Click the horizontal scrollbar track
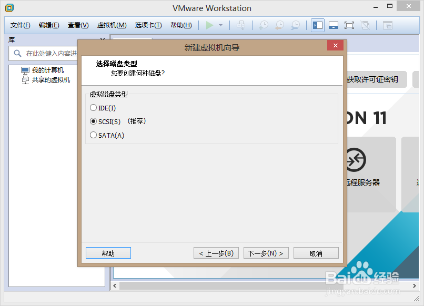This screenshot has width=424, height=306. point(265,285)
